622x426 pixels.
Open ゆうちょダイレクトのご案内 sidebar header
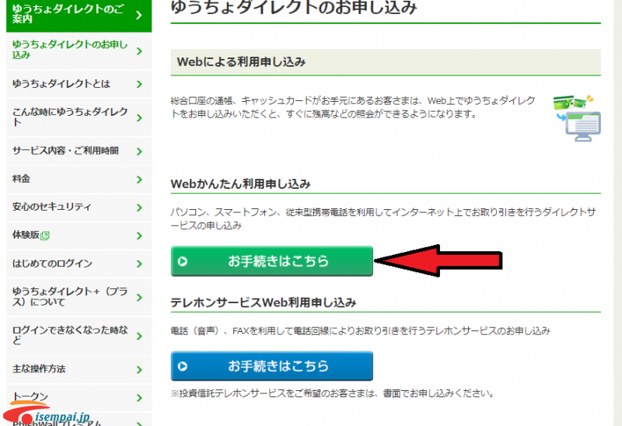(x=79, y=15)
